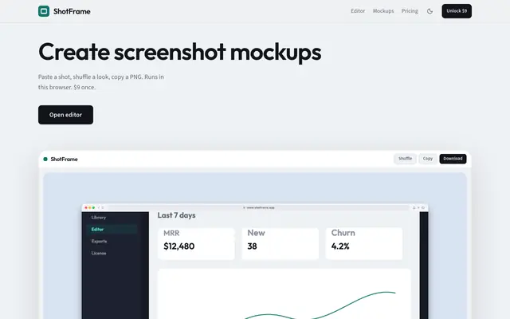Click the red close dot in mockup browser

click(x=86, y=207)
